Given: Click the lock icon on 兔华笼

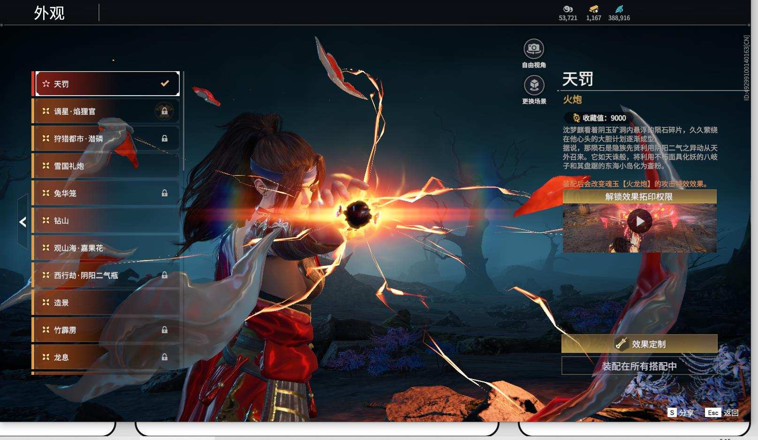Looking at the screenshot, I should [165, 193].
